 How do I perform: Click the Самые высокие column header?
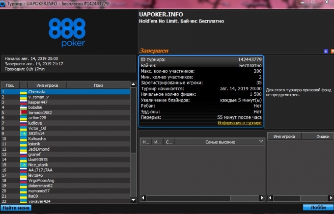[220, 142]
